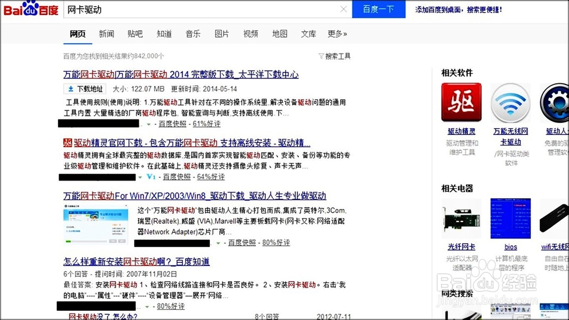Open the 音乐 tab
Viewport: 569px width, 320px height.
pos(193,34)
